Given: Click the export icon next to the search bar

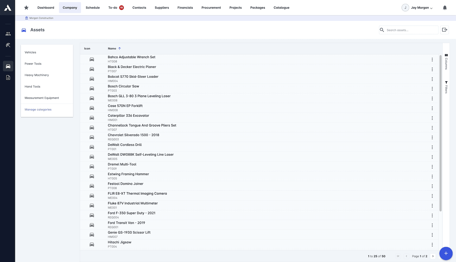Looking at the screenshot, I should 445,30.
